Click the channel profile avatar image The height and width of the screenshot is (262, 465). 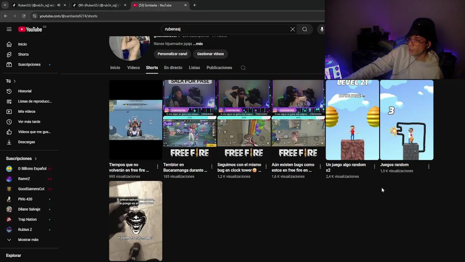click(129, 48)
